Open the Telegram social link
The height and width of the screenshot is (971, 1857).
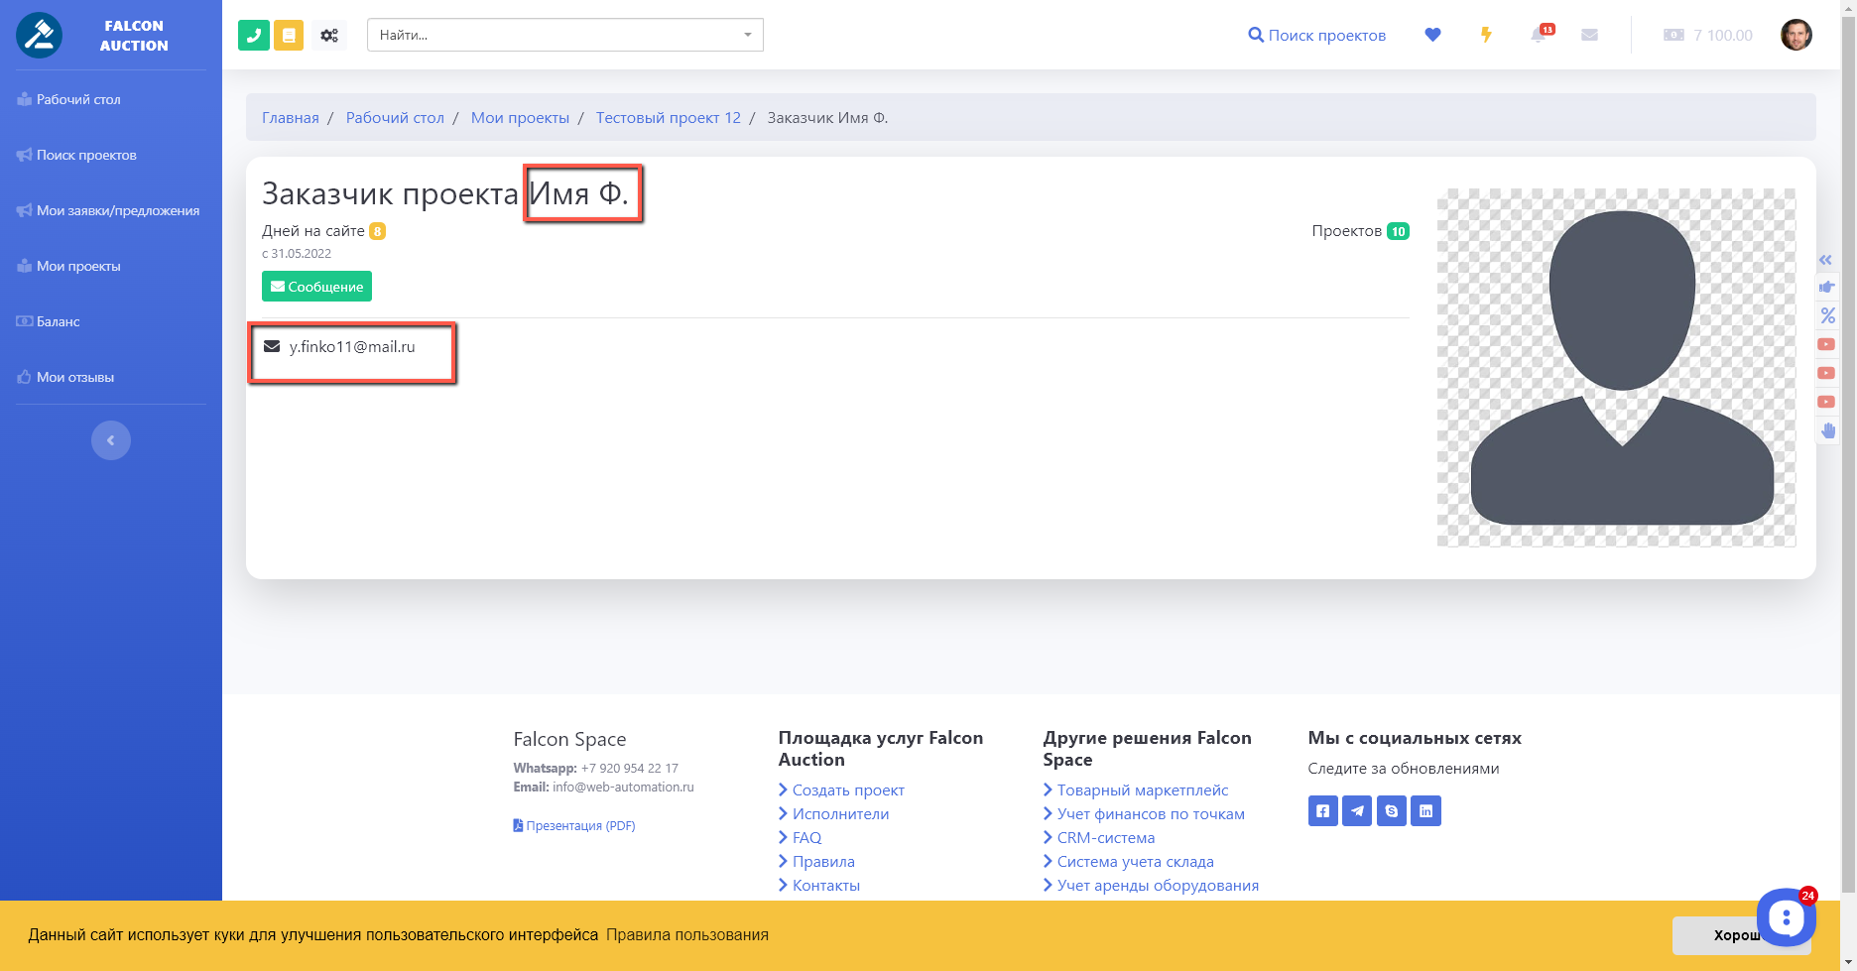pos(1357,811)
